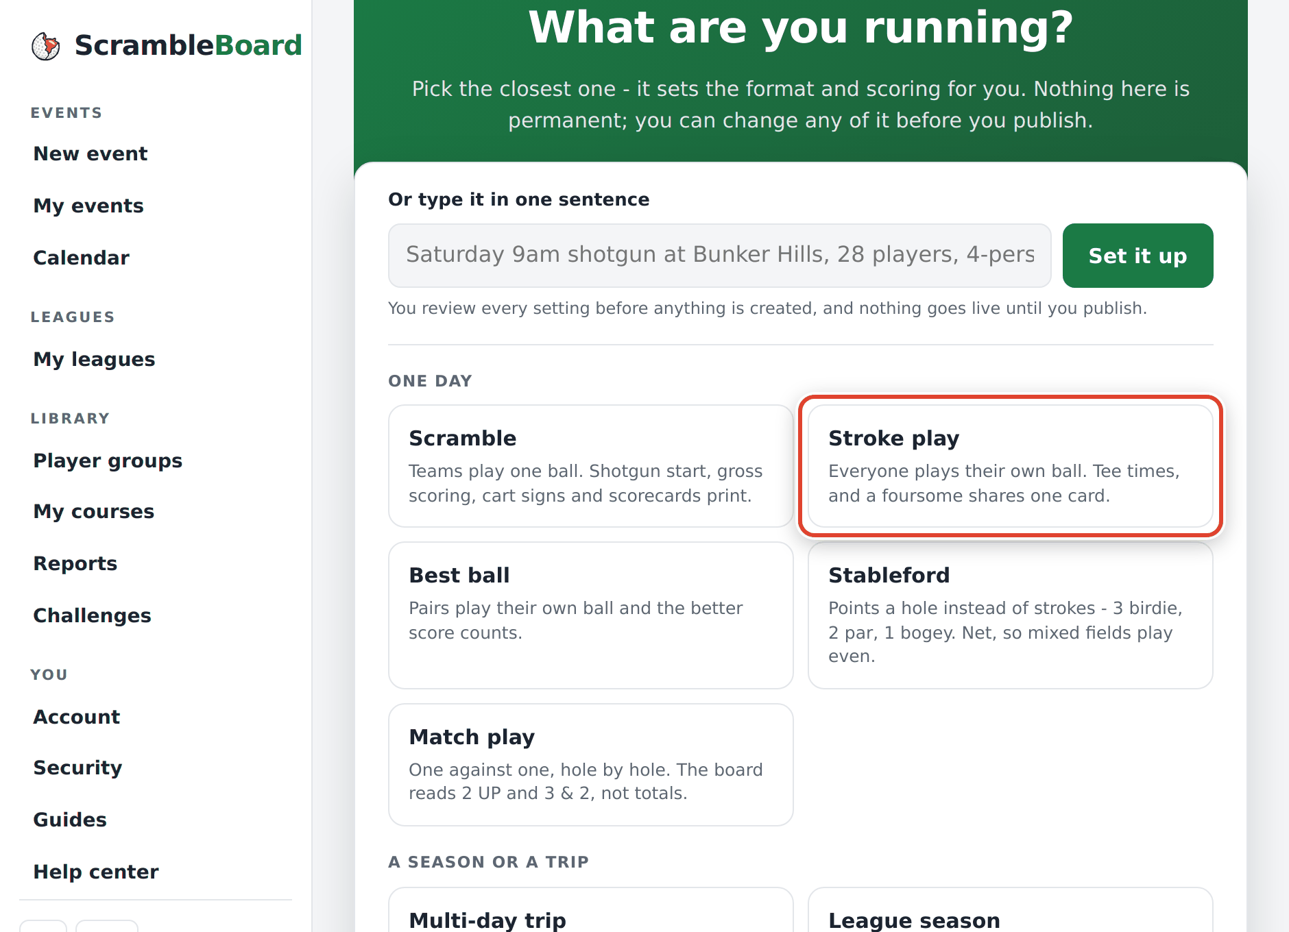Viewport: 1289px width, 932px height.
Task: Choose the Stableford format card
Action: [x=1011, y=615]
